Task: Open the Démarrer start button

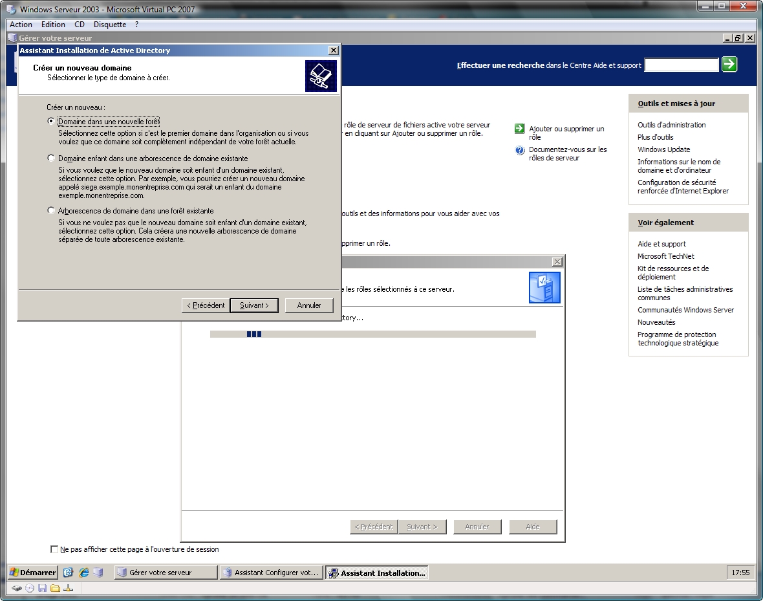Action: 33,573
